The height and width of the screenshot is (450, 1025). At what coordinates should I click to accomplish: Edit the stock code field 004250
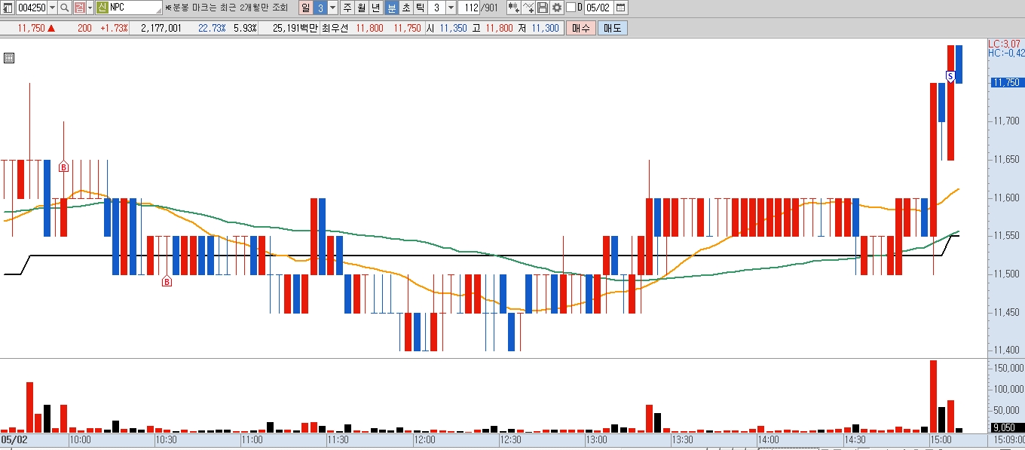click(32, 8)
